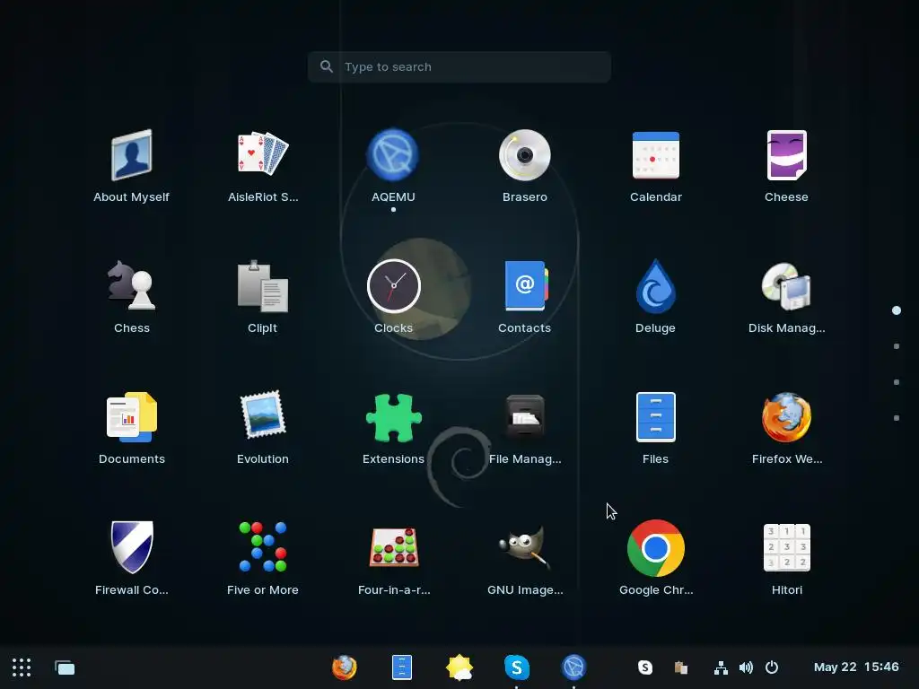Open the Weather app in the dock

(x=459, y=667)
